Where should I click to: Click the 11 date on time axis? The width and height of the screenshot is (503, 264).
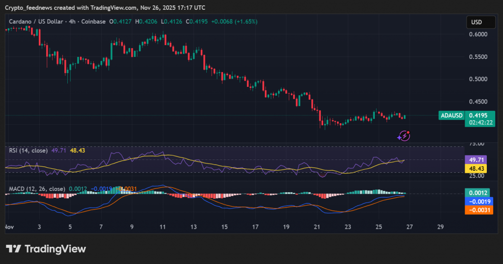[x=163, y=227]
